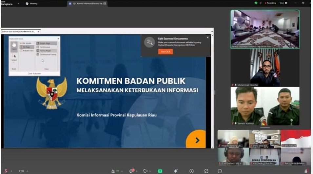Start the video camera in the Zoom toolbar
Screen dimensions: 313x174
click(x=21, y=171)
